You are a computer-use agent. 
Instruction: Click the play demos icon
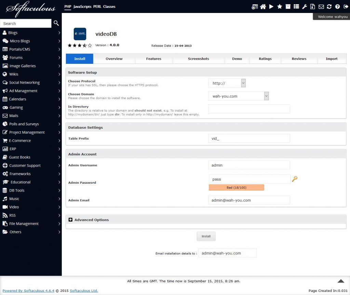pyautogui.click(x=271, y=6)
